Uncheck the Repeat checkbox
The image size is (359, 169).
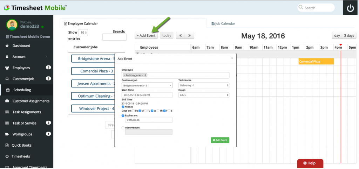pos(123,107)
